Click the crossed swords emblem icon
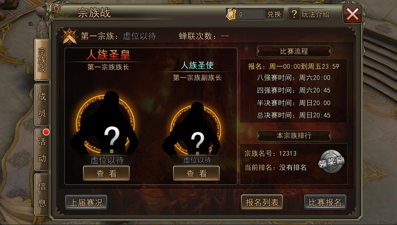Image resolution: width=397 pixels, height=225 pixels. tap(69, 37)
